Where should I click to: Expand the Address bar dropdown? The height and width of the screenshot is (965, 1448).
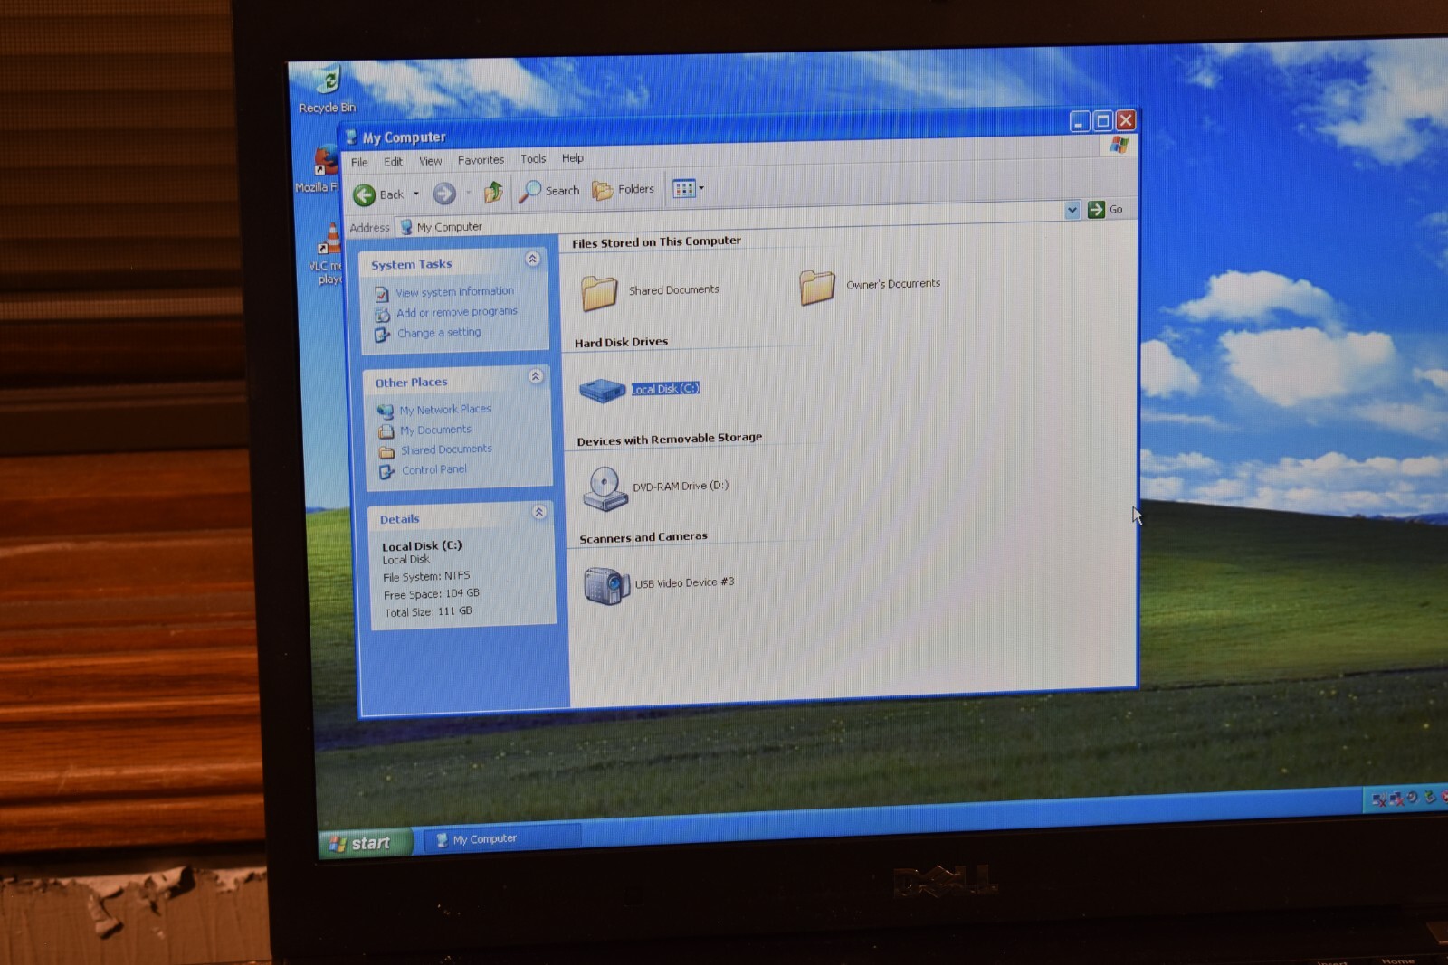click(1072, 210)
